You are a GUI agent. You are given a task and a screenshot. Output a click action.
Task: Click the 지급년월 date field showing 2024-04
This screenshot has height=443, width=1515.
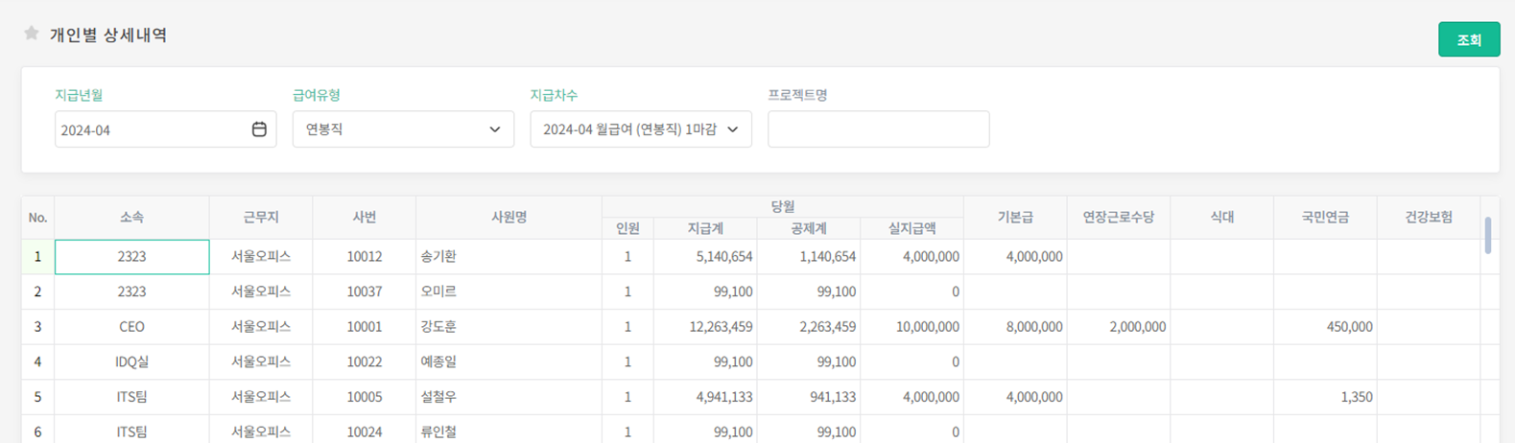click(x=149, y=129)
